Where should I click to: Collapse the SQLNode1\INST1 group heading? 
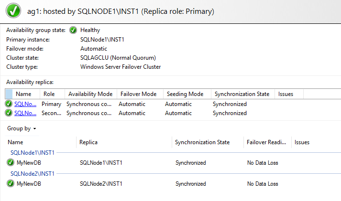coord(33,153)
